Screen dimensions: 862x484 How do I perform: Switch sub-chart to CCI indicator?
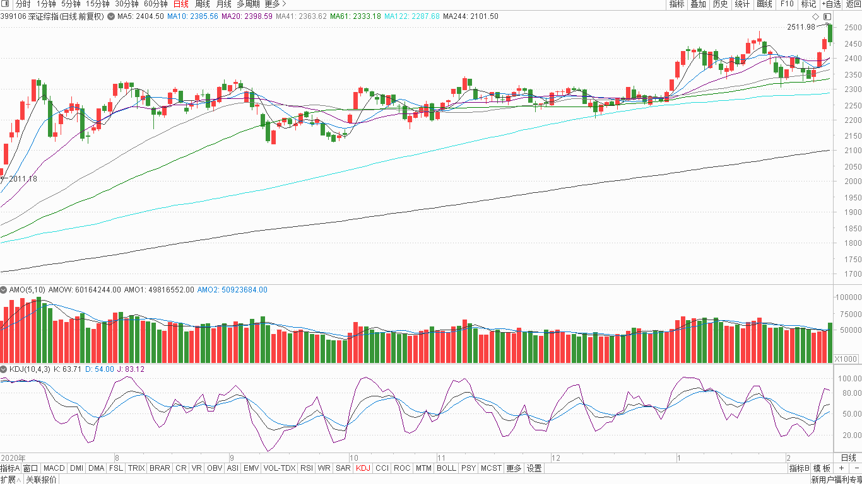(382, 468)
